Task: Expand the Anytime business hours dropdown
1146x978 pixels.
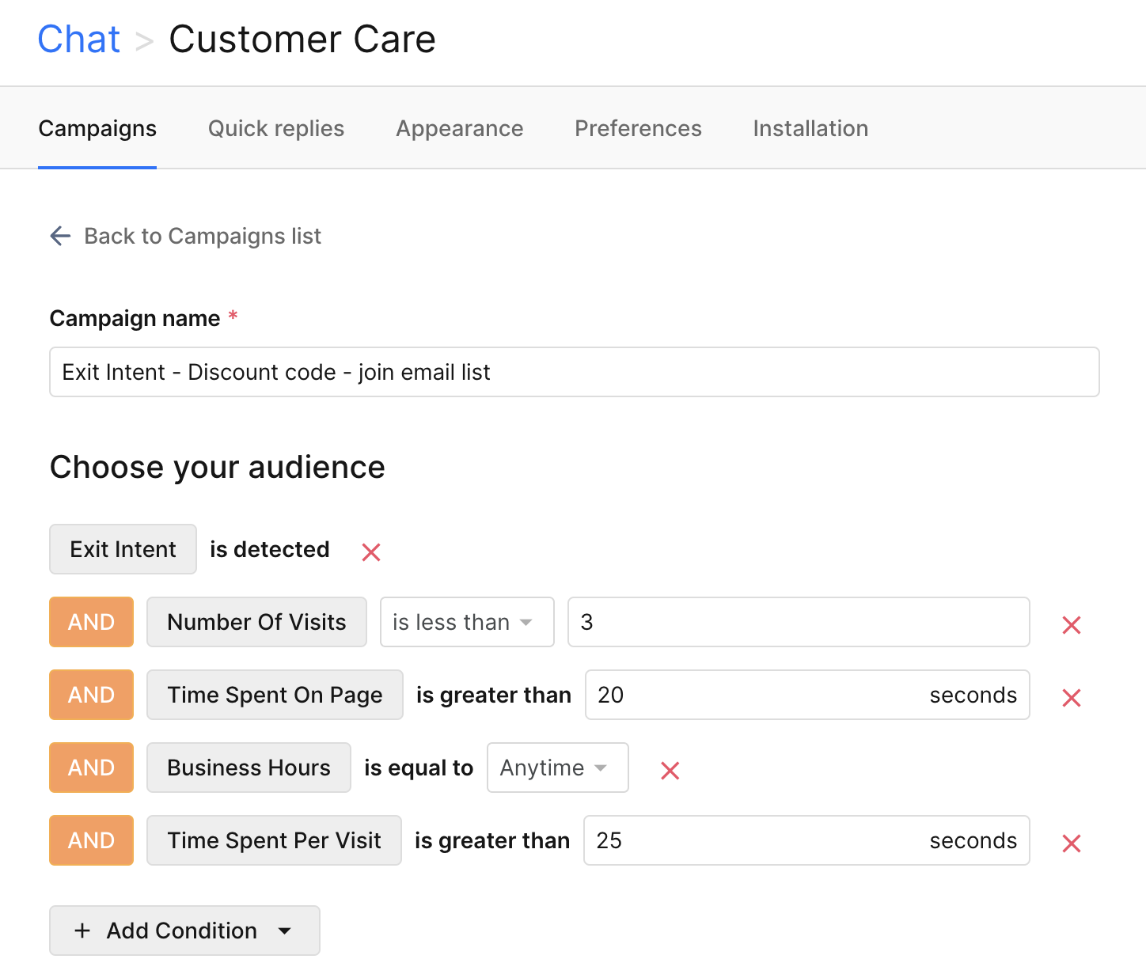Action: click(x=557, y=768)
